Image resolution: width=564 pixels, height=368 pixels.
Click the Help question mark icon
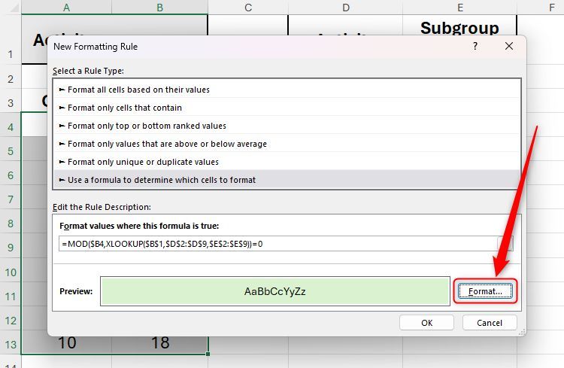[x=475, y=47]
